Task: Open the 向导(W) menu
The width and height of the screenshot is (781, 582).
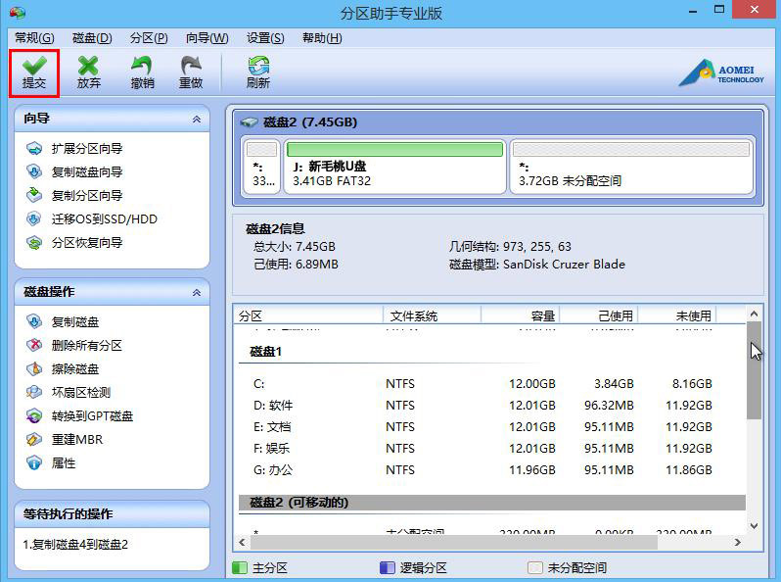Action: pyautogui.click(x=207, y=38)
